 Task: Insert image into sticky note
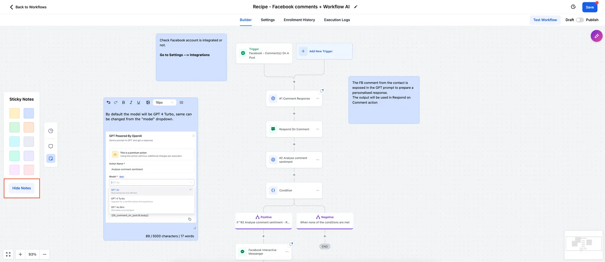tap(148, 102)
